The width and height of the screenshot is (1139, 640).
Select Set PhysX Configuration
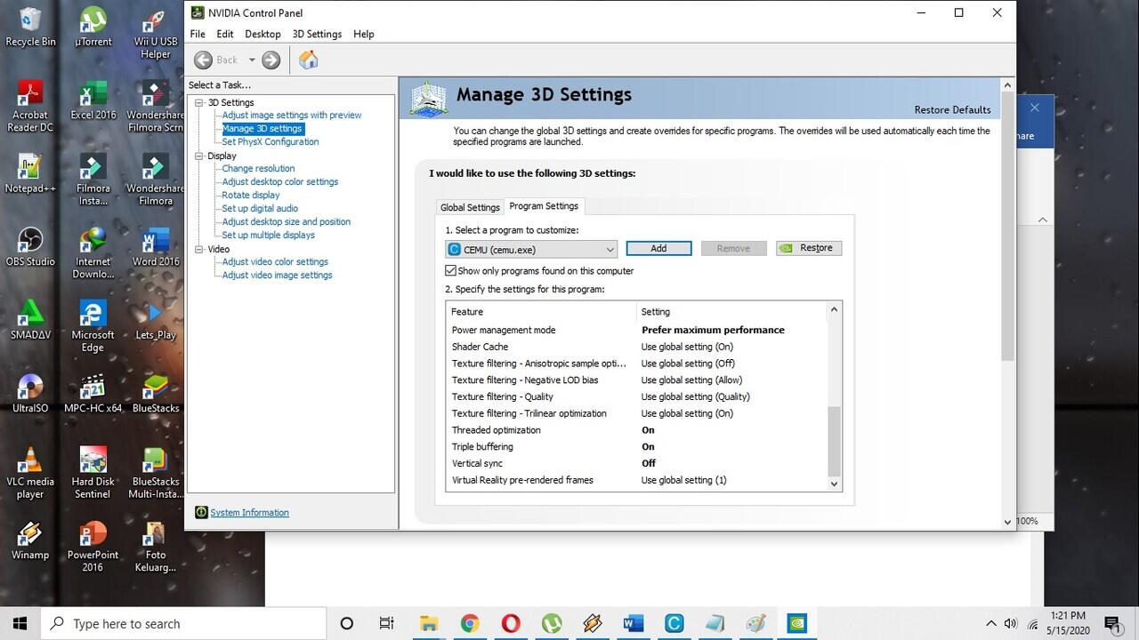pyautogui.click(x=271, y=141)
